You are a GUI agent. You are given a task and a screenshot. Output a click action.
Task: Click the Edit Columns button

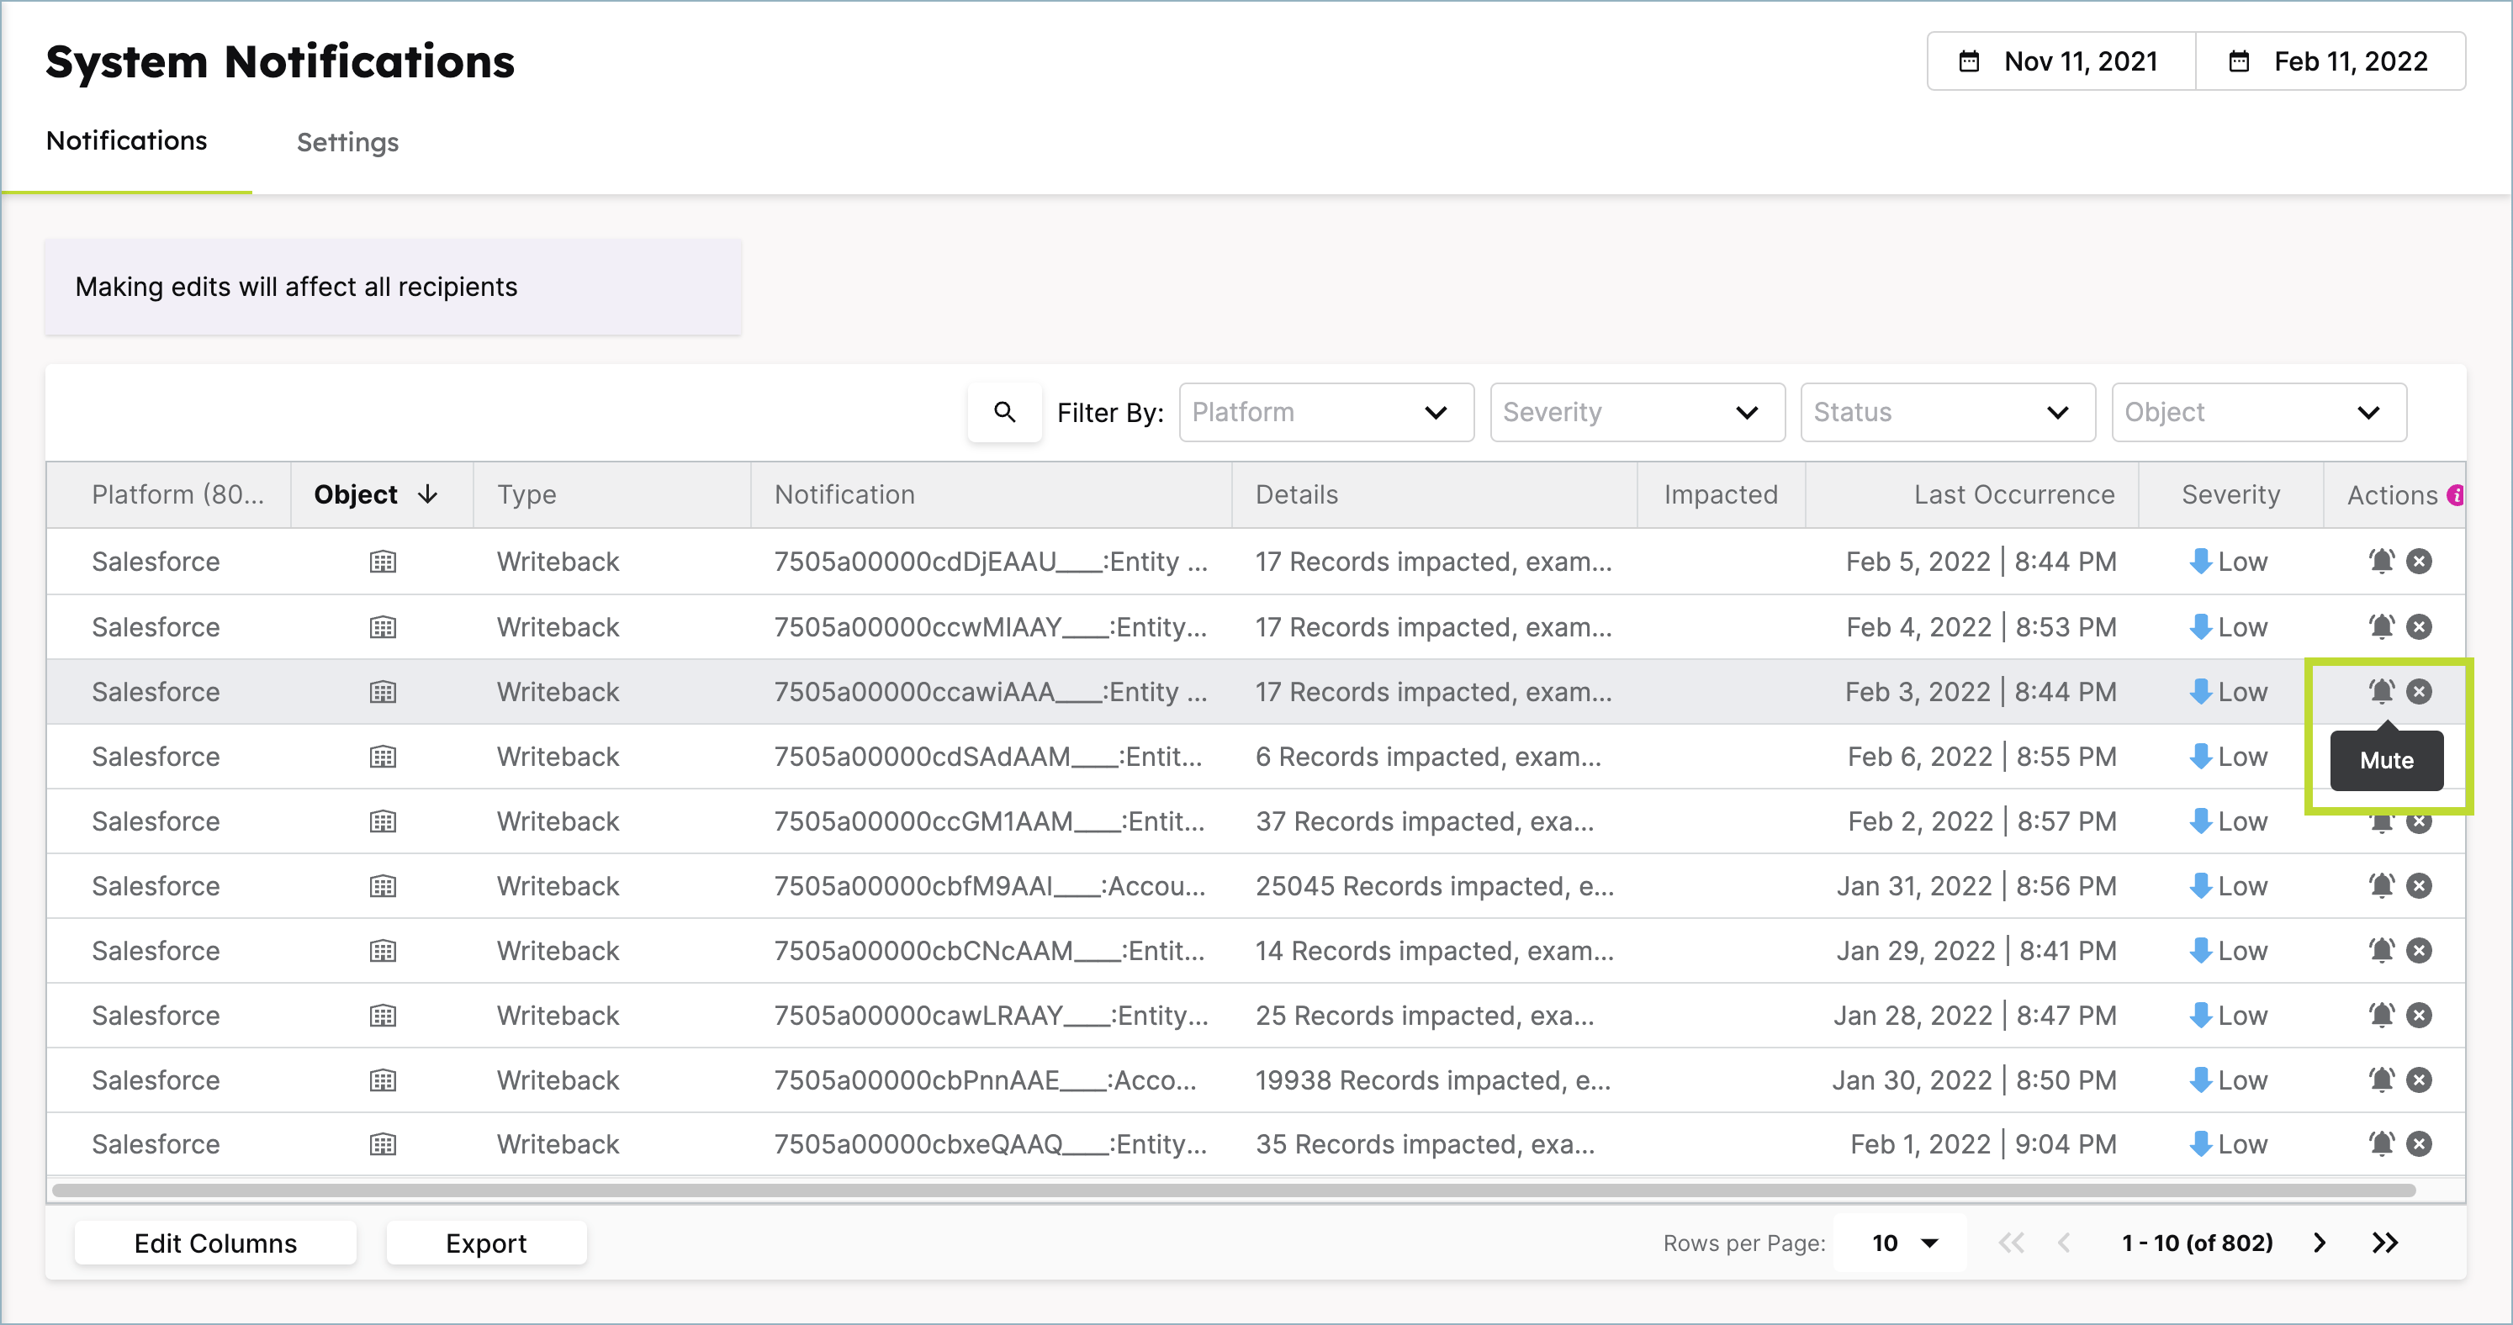pyautogui.click(x=214, y=1243)
